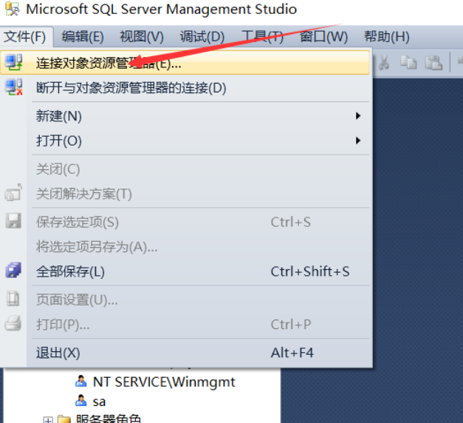The image size is (463, 423).
Task: Choose 断开与对象资源管理器的连接(D)
Action: tap(185, 87)
